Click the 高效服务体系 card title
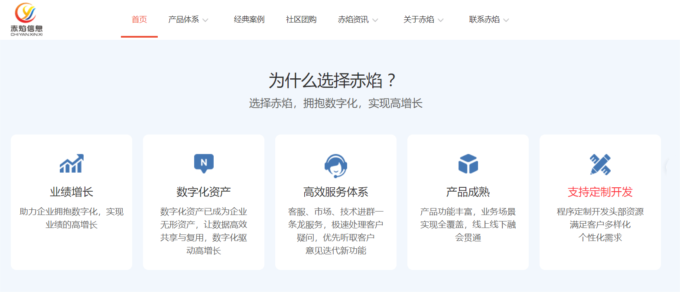The image size is (680, 292). pos(336,192)
